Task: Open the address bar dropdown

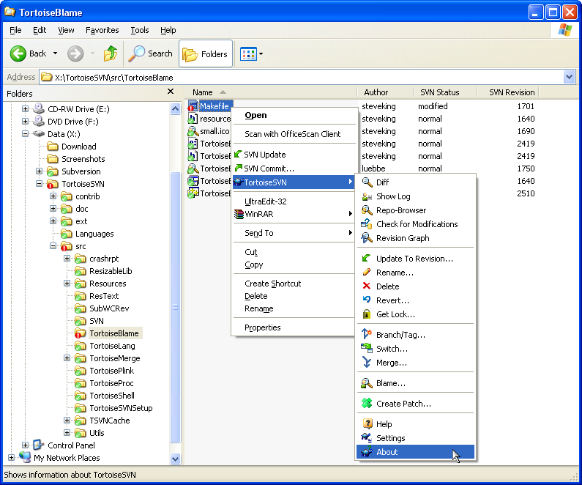Action: [x=570, y=77]
